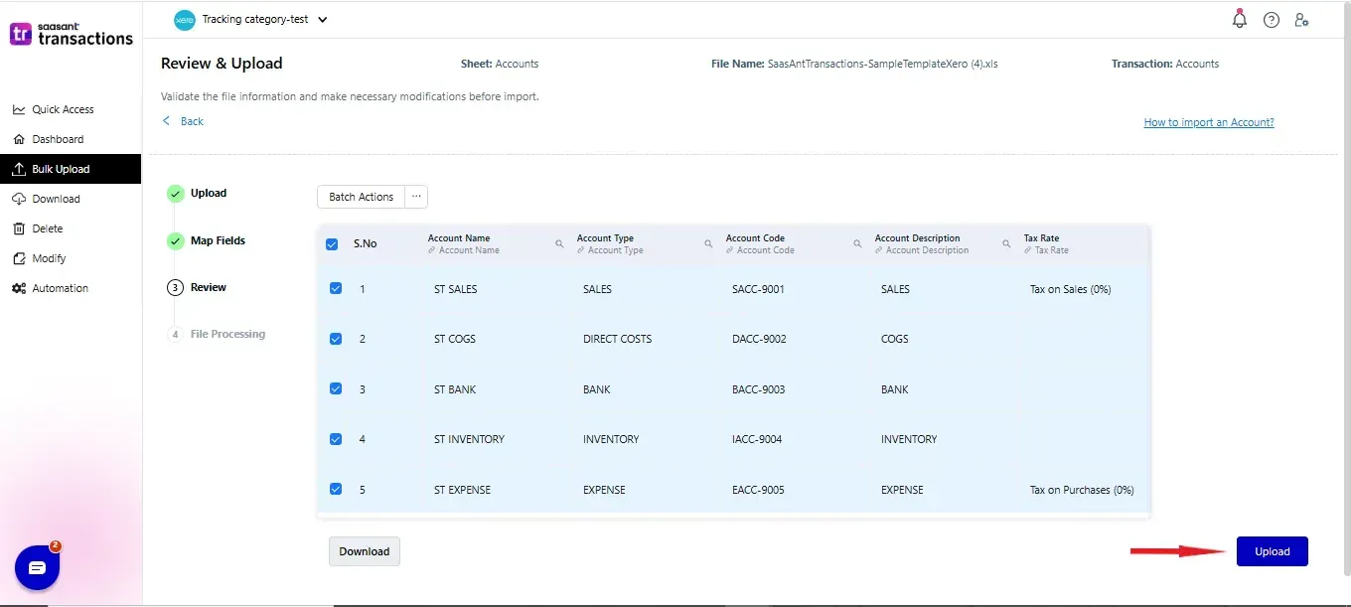Uncheck row 3 ST BANK checkbox
Image resolution: width=1351 pixels, height=607 pixels.
click(x=336, y=389)
